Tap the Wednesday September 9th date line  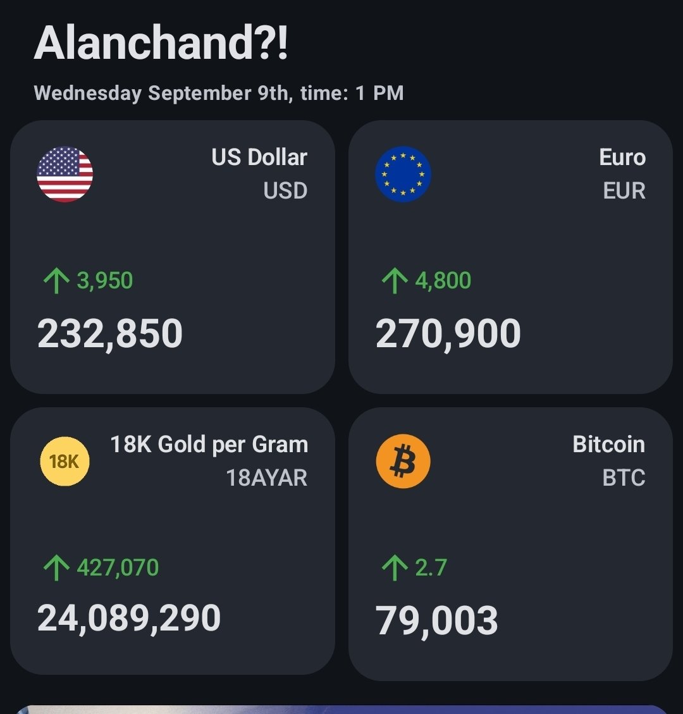(219, 94)
